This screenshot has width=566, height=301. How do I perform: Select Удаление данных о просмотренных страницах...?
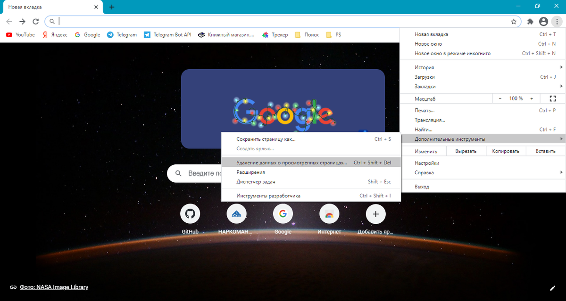click(311, 163)
